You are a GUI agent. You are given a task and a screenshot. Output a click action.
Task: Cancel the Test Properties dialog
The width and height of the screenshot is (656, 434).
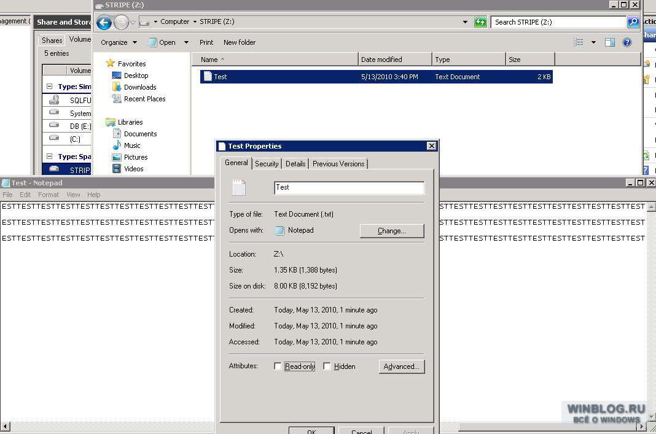361,430
